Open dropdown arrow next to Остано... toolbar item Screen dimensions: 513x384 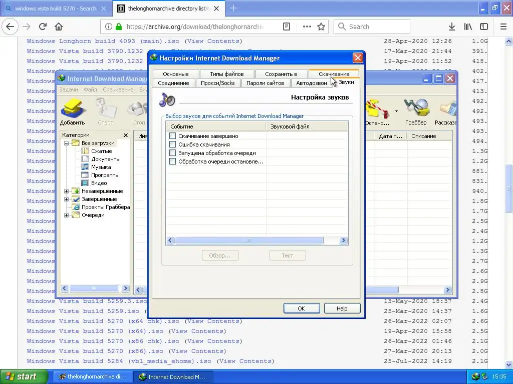click(x=396, y=111)
